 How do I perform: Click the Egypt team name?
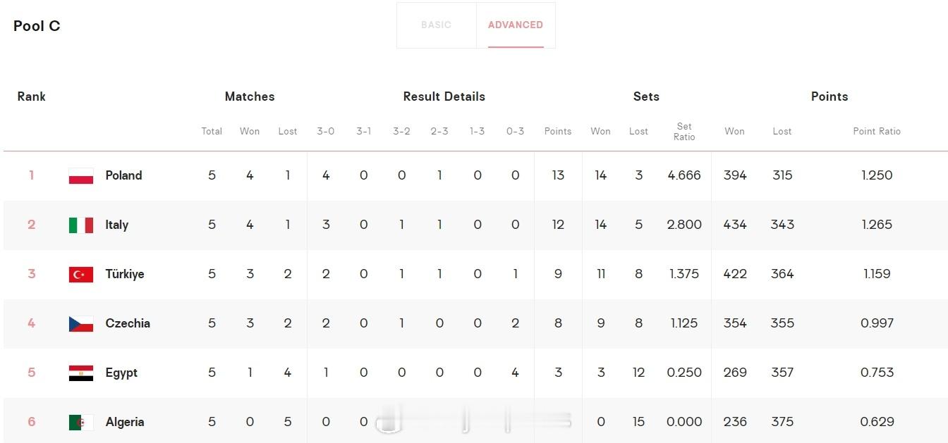[x=121, y=373]
